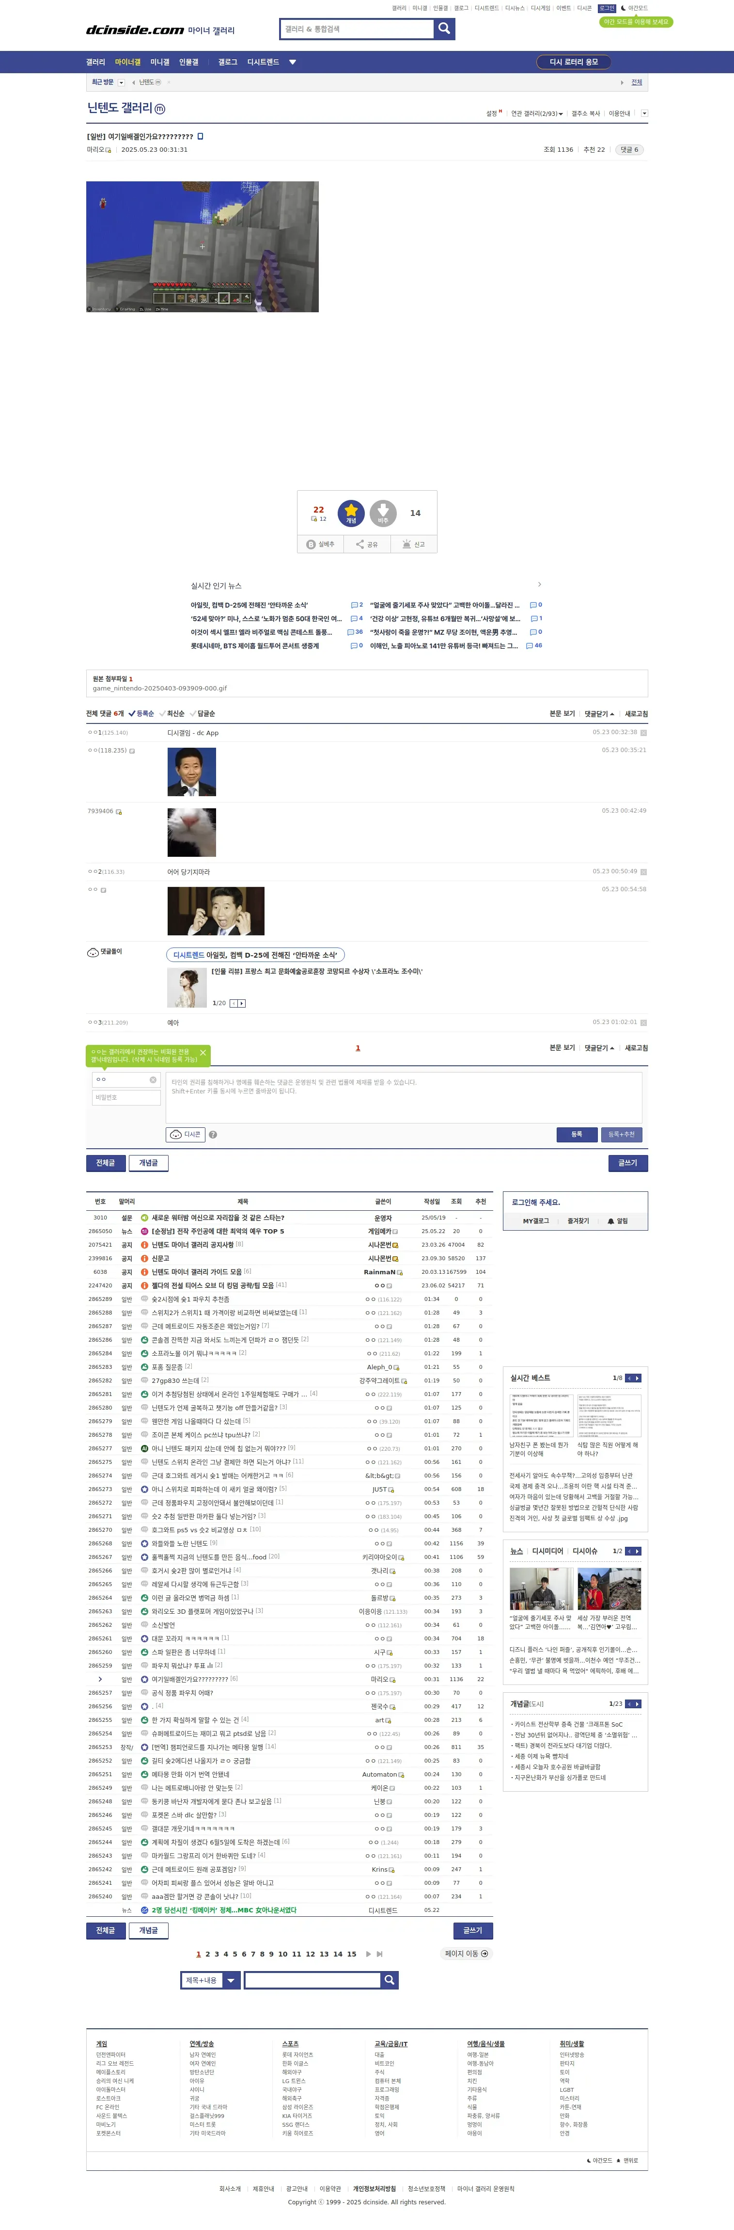The width and height of the screenshot is (734, 2230).
Task: Click the 알림 bell icon in login box
Action: pyautogui.click(x=610, y=1220)
